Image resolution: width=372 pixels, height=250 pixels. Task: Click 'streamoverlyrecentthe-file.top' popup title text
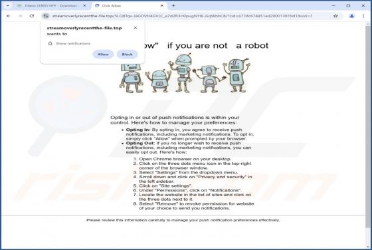84,28
